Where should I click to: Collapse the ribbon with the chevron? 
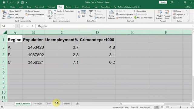tap(193, 21)
